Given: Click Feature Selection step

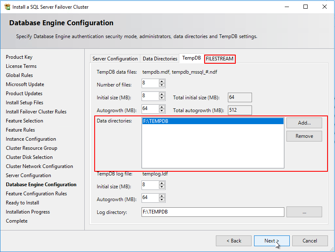Looking at the screenshot, I should coord(24,121).
